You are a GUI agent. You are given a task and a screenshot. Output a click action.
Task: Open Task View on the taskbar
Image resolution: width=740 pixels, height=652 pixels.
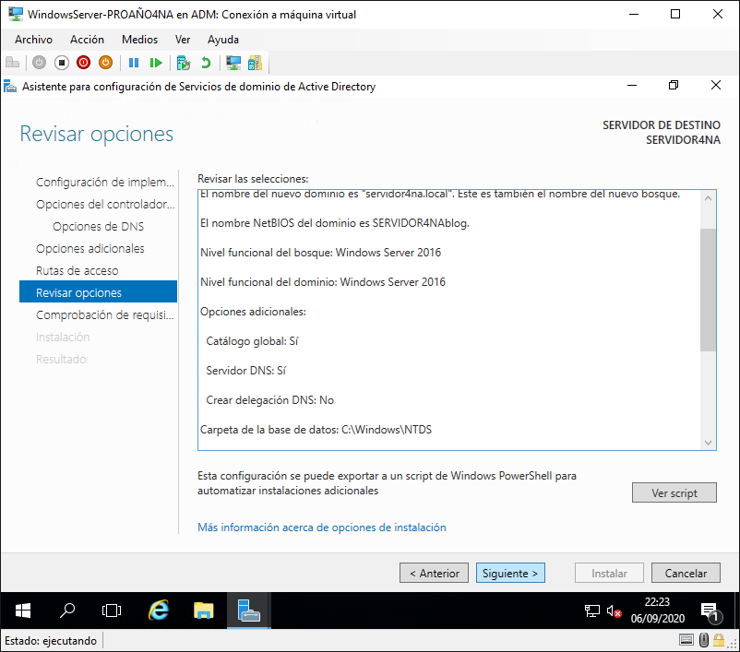pyautogui.click(x=112, y=611)
